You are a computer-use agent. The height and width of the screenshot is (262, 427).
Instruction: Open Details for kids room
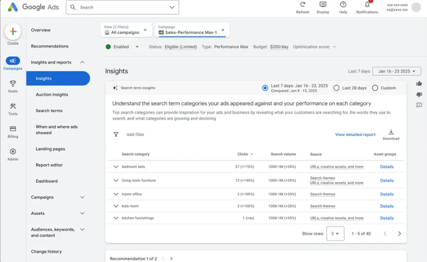(387, 206)
